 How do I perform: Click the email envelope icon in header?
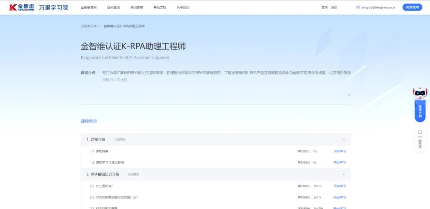(358, 8)
